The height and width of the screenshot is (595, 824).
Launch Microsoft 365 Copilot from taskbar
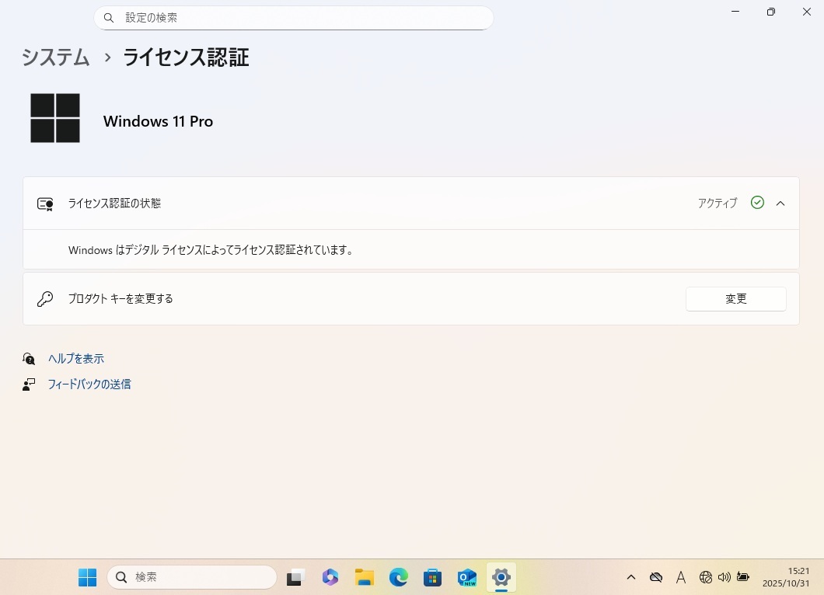[330, 577]
